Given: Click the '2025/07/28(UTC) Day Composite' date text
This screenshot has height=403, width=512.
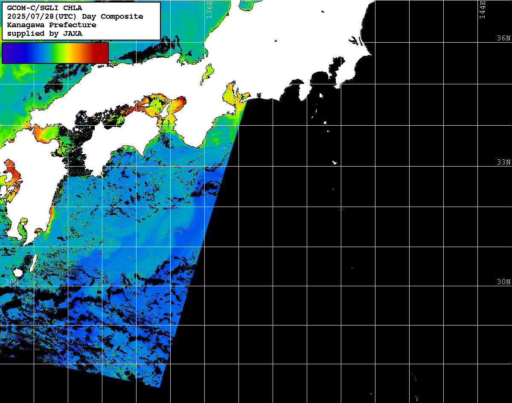Looking at the screenshot, I should pos(75,16).
